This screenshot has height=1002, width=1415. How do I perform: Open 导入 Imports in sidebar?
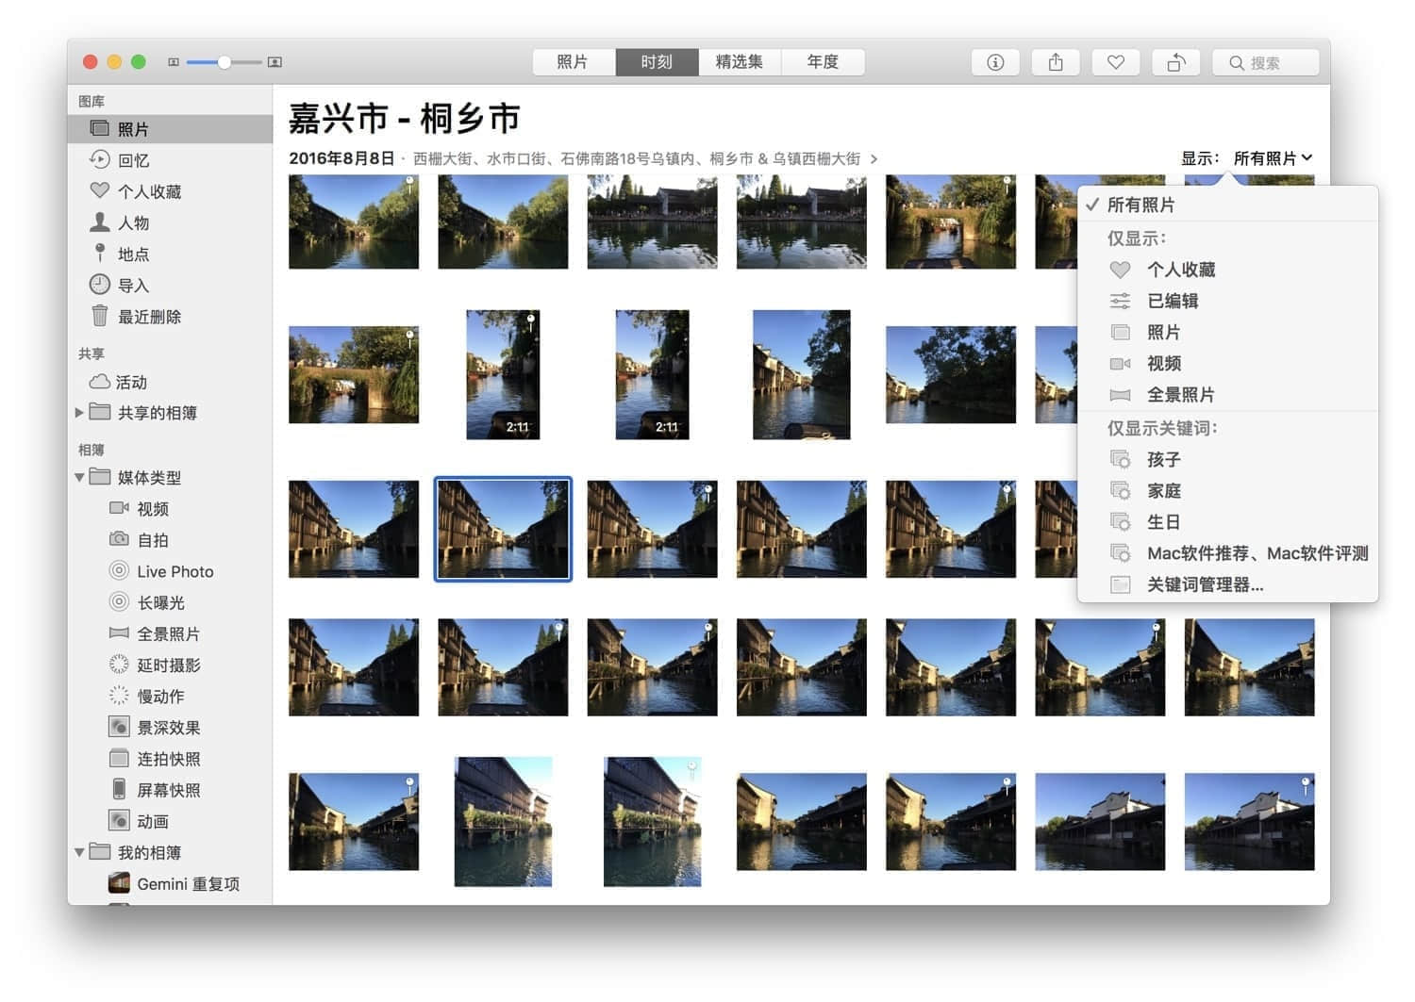pos(170,285)
